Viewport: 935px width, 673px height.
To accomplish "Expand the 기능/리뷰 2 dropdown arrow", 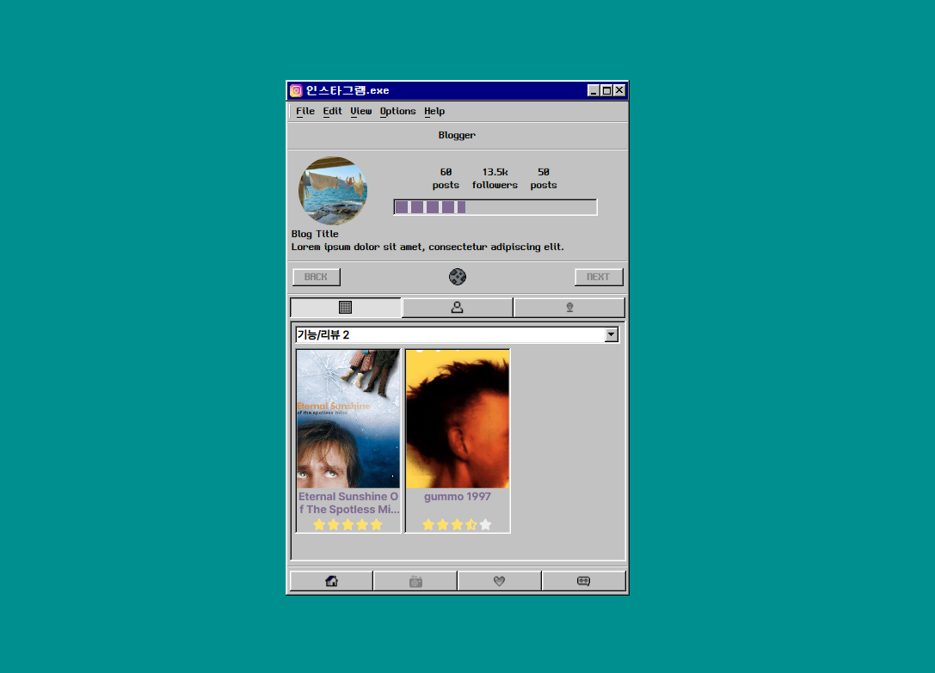I will [x=612, y=335].
